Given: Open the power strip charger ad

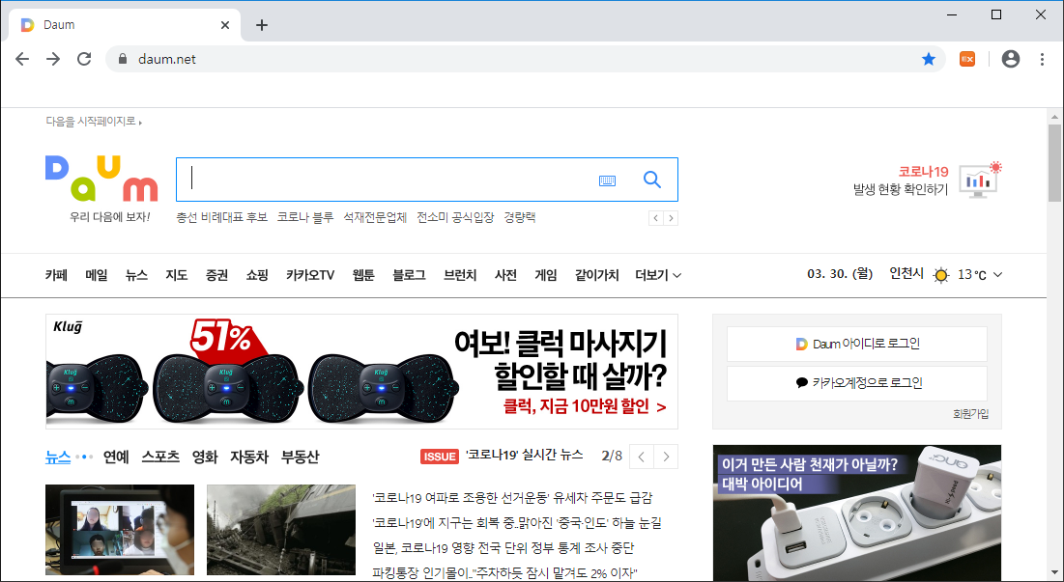Looking at the screenshot, I should (x=857, y=513).
